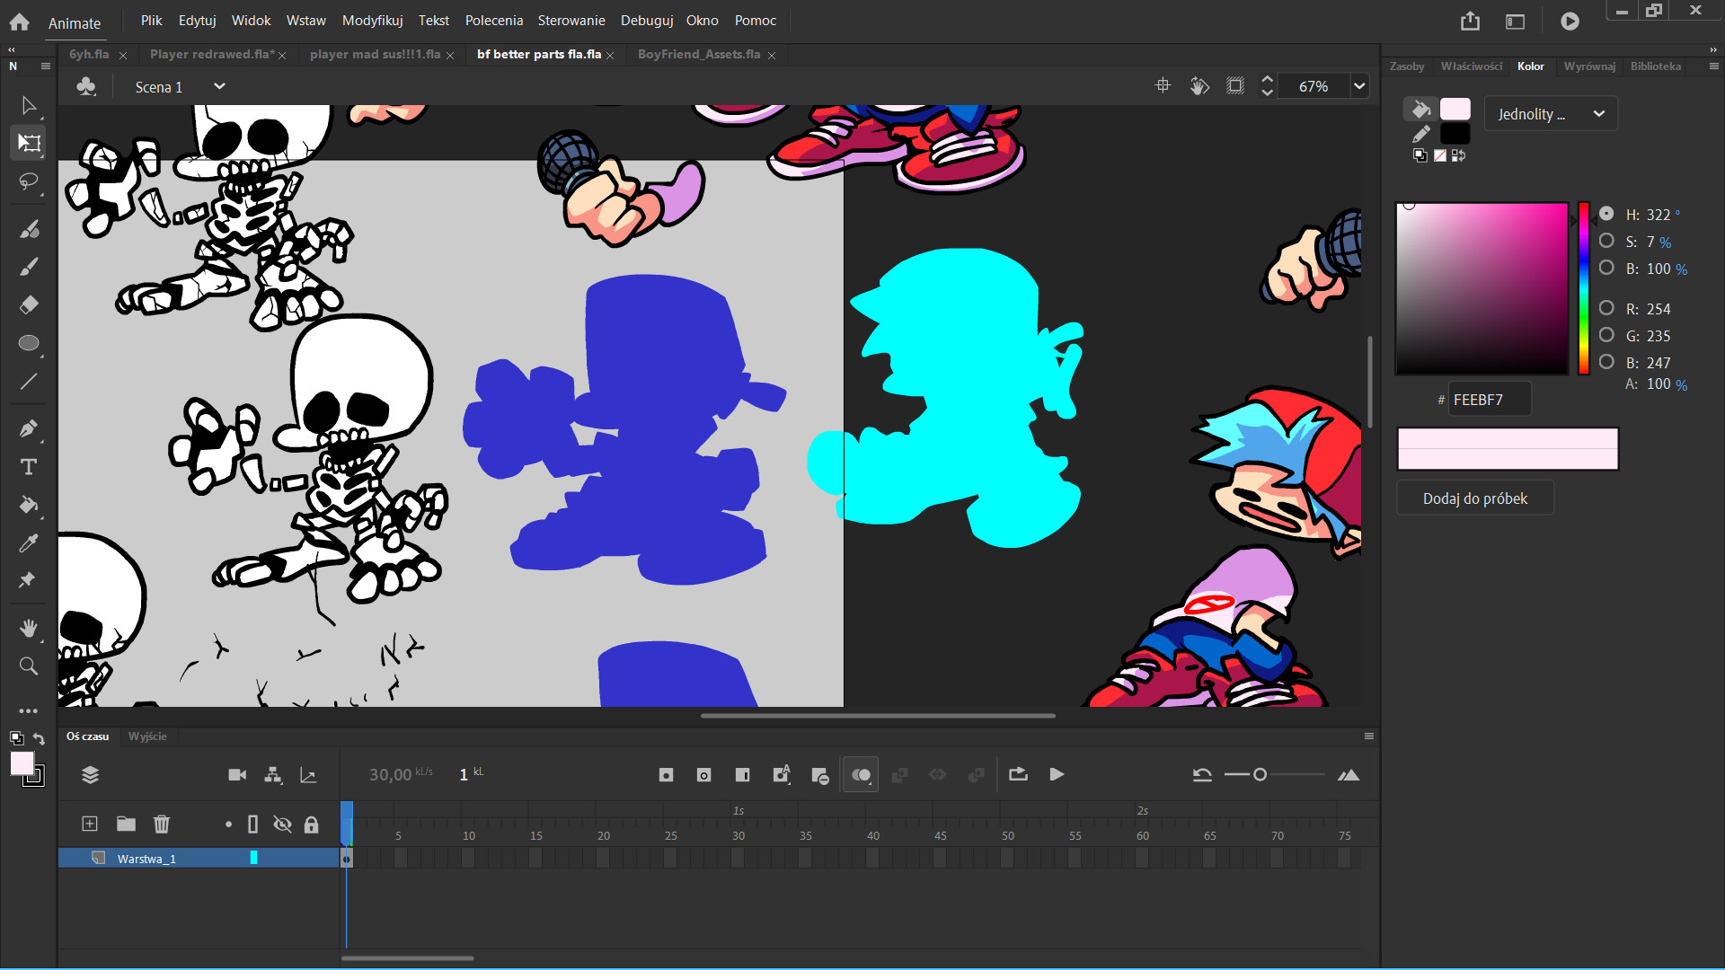Image resolution: width=1725 pixels, height=970 pixels.
Task: Select the Selection arrow tool
Action: 29,106
